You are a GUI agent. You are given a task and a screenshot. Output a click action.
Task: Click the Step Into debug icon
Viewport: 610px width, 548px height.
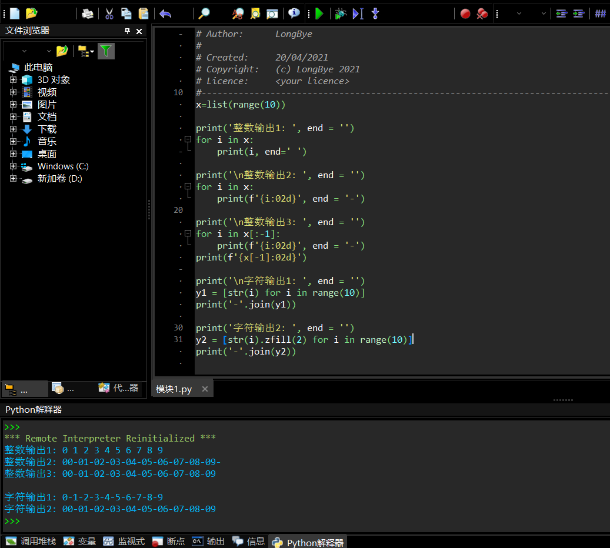[x=375, y=14]
